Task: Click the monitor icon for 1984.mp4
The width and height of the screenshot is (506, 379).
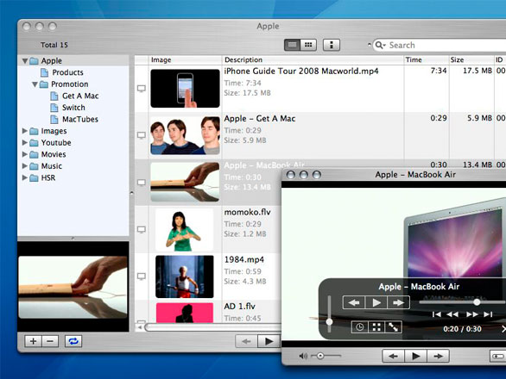Action: tap(142, 276)
